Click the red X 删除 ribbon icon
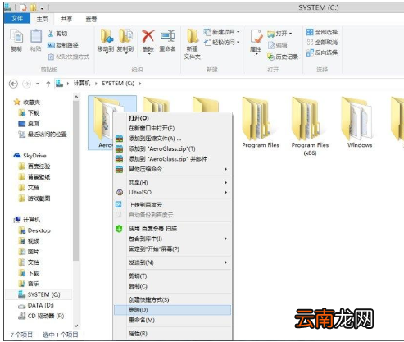 point(148,36)
